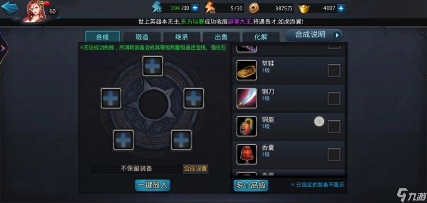
Task: Select the 钢刀 steel blade icon
Action: click(247, 98)
